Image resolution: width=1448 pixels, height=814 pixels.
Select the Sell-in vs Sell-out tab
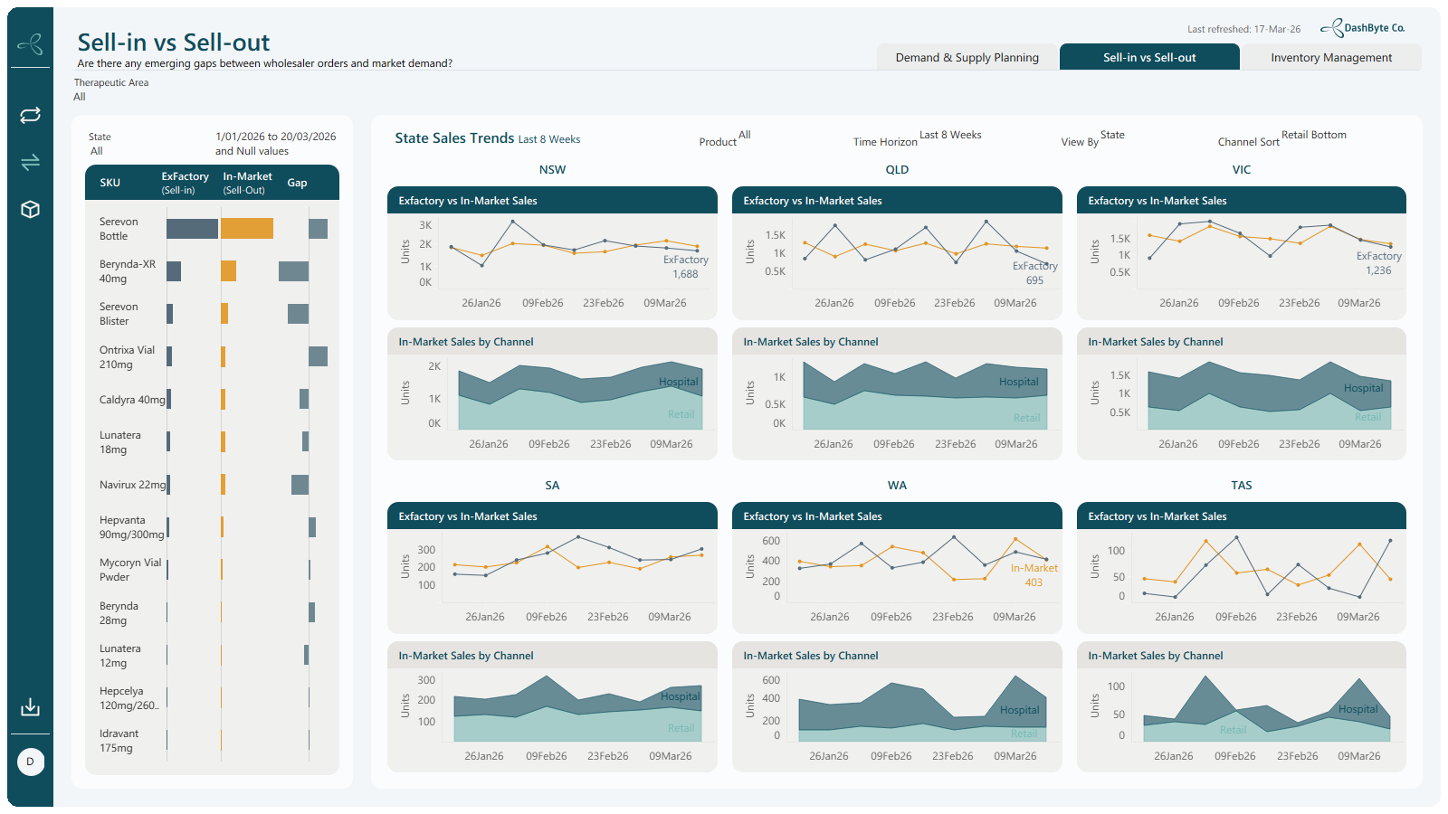click(x=1149, y=57)
